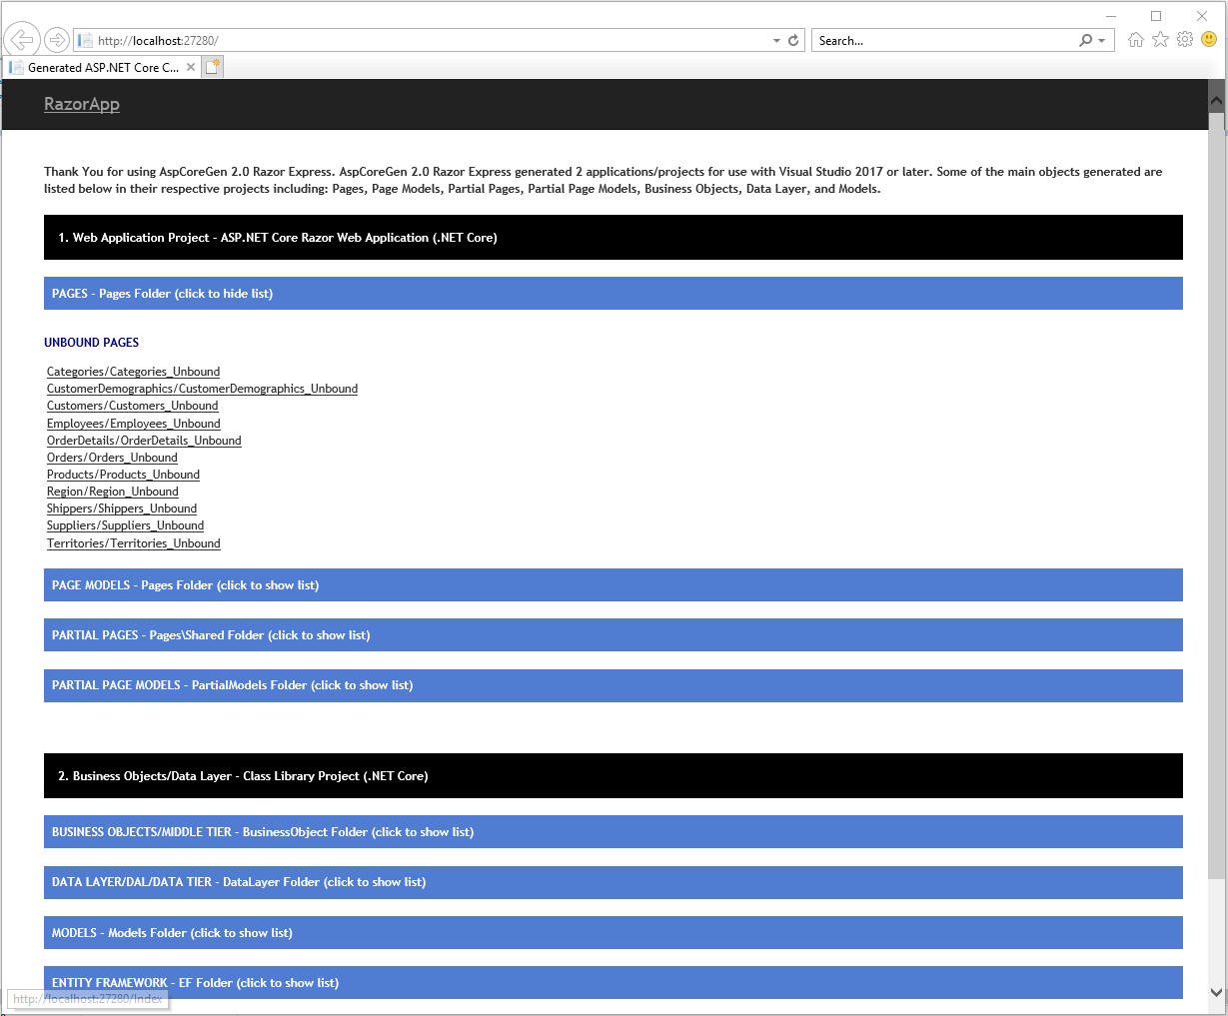
Task: Select the Generated ASP.NET Core C... tab
Action: tap(102, 67)
